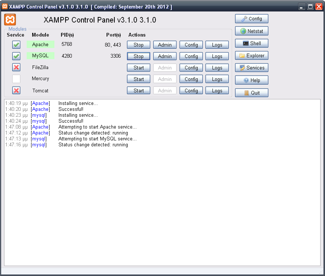Open MySQL Admin page
The height and width of the screenshot is (276, 325).
click(x=165, y=56)
